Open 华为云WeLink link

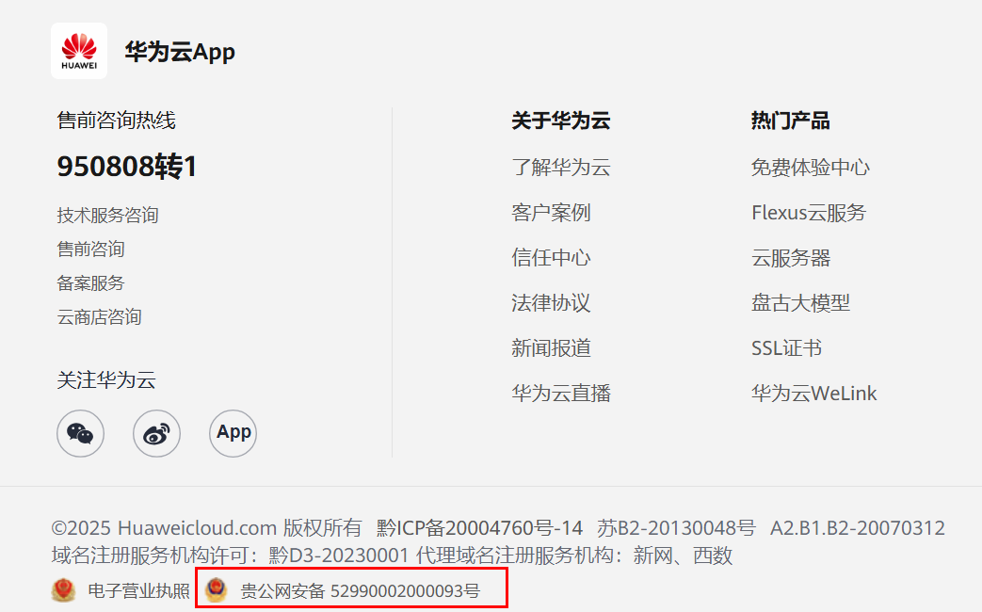point(813,393)
